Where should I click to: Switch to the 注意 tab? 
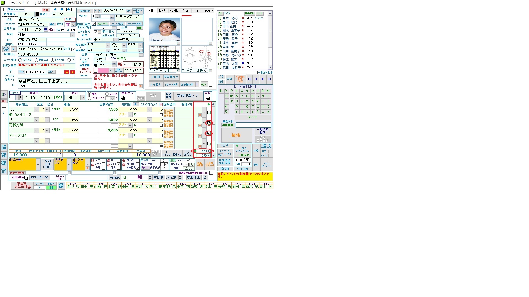tap(185, 11)
